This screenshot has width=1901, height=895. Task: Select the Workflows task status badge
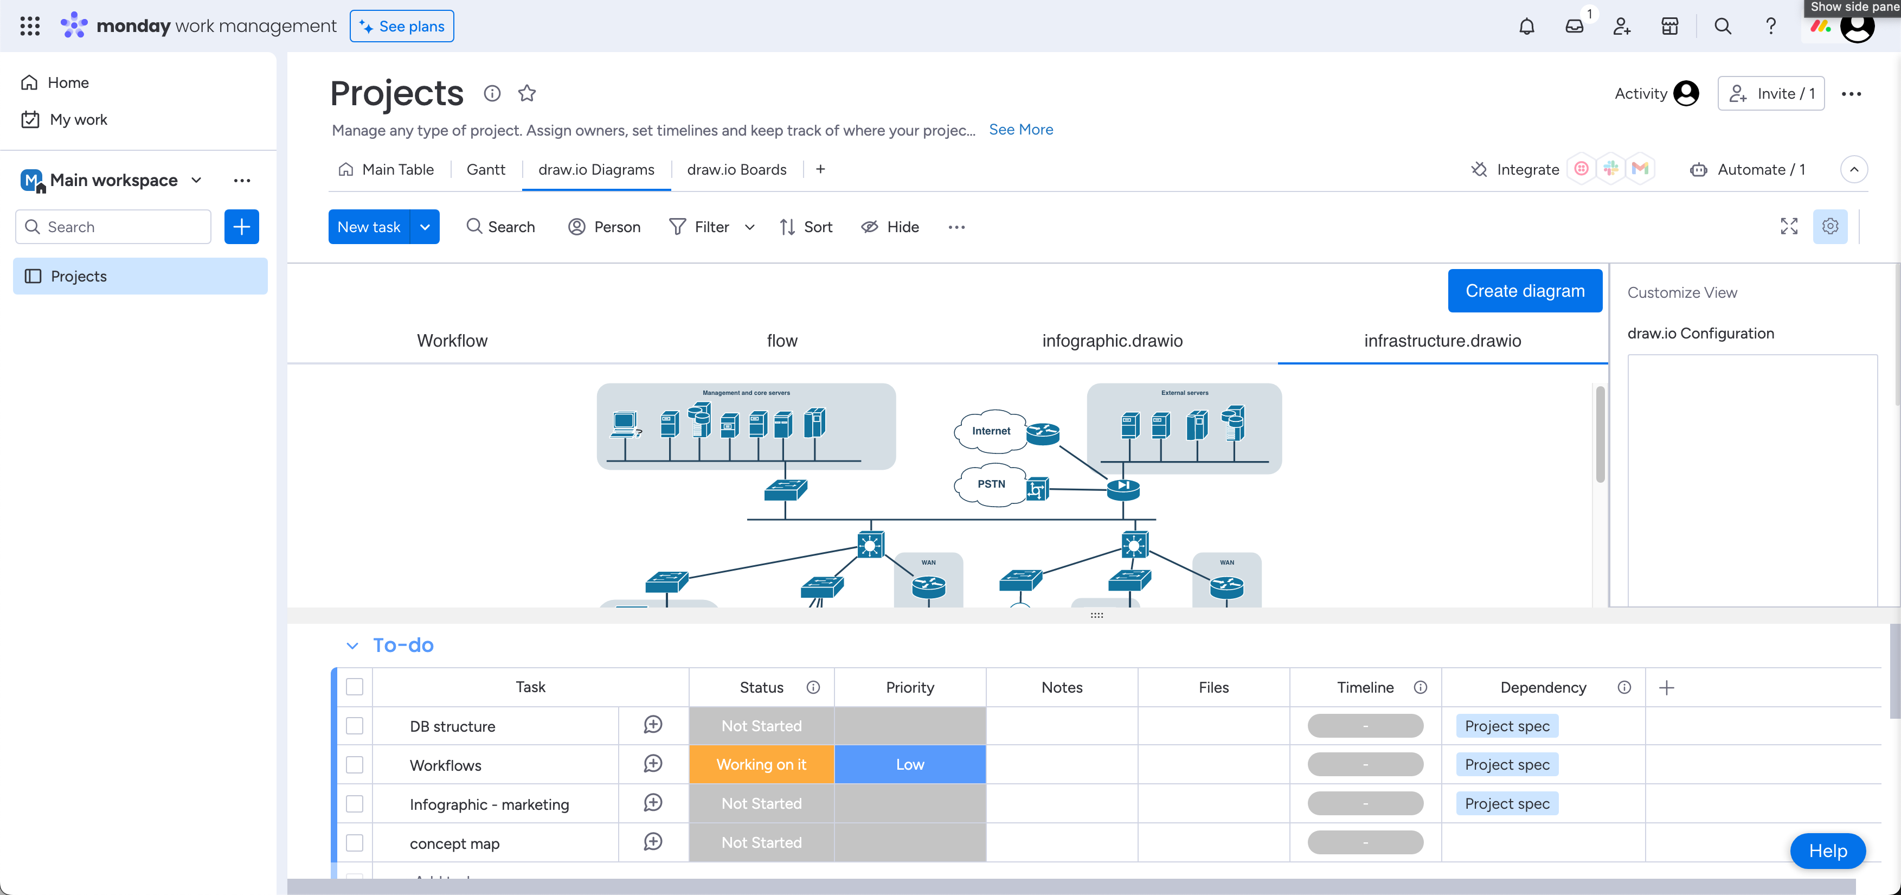[761, 764]
